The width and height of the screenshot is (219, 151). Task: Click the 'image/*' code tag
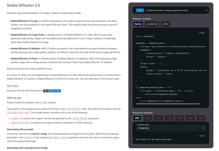click(16, 119)
